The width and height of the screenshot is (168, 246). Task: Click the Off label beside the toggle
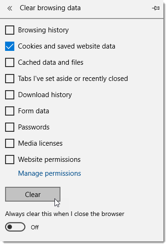[35, 228]
